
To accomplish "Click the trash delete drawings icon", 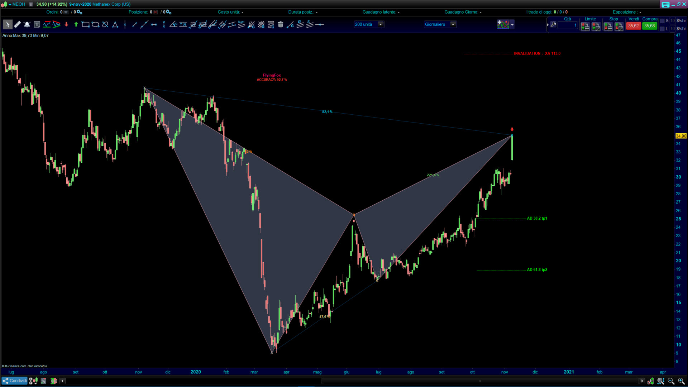I will click(x=281, y=25).
